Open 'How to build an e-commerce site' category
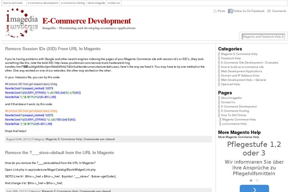Viewport: 288px width, 192px height. [x=242, y=67]
